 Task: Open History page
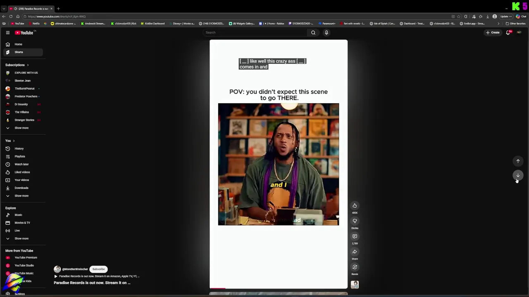(23, 148)
